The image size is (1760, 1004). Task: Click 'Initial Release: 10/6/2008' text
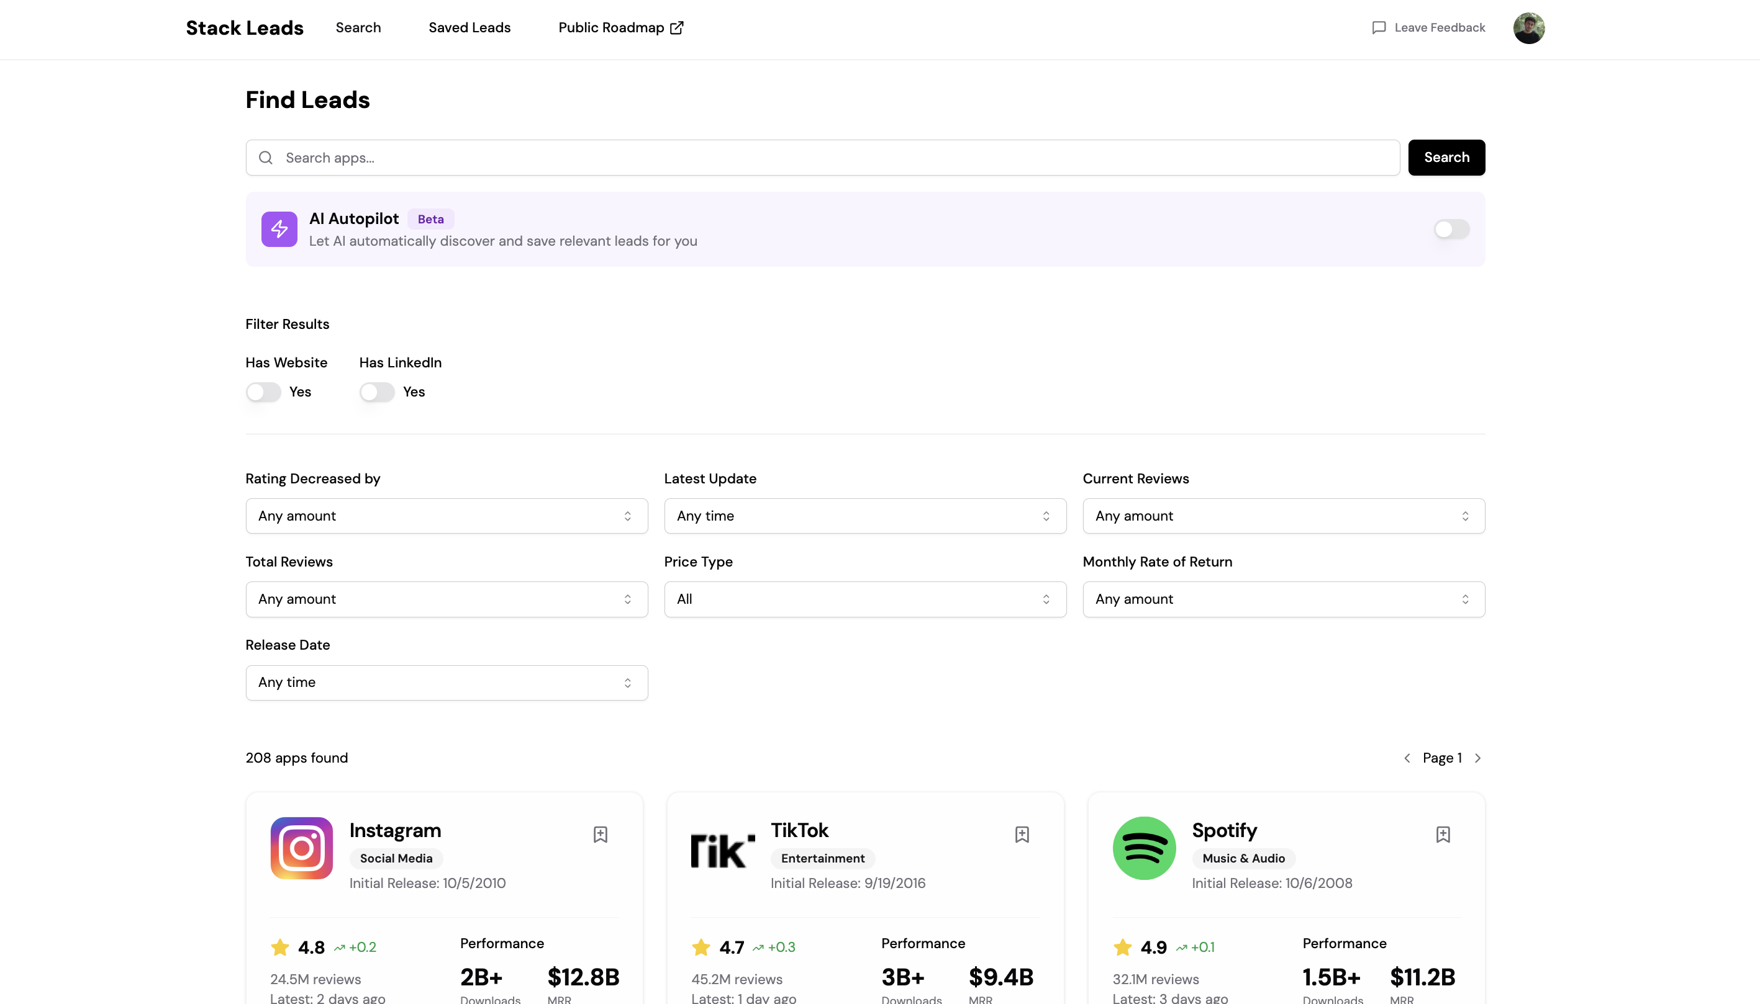point(1271,884)
